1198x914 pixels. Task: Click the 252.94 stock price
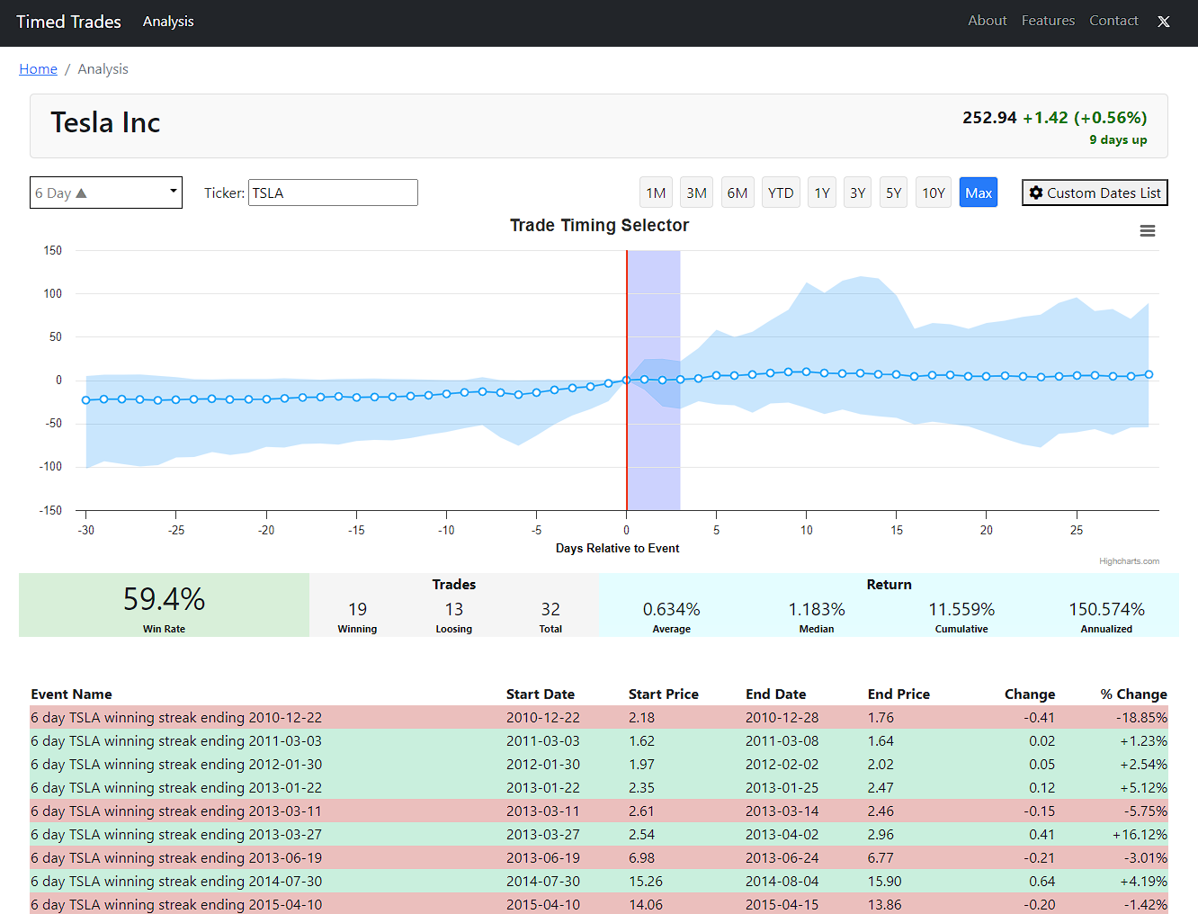pos(989,118)
